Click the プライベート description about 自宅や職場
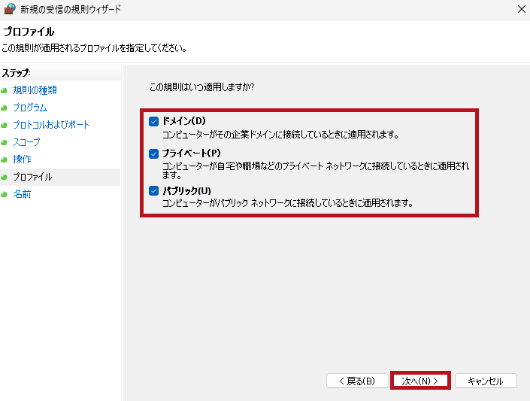530x401 pixels. point(316,170)
